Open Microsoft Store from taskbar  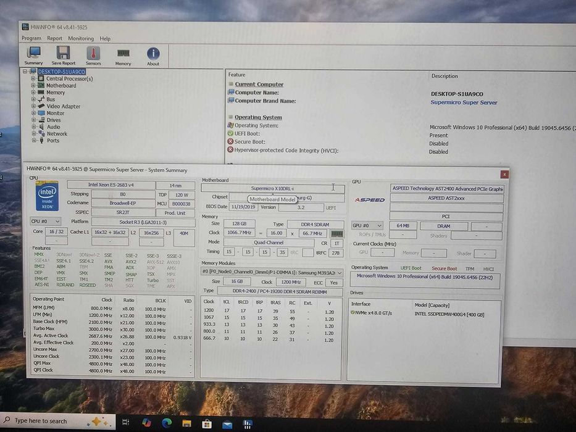207,425
